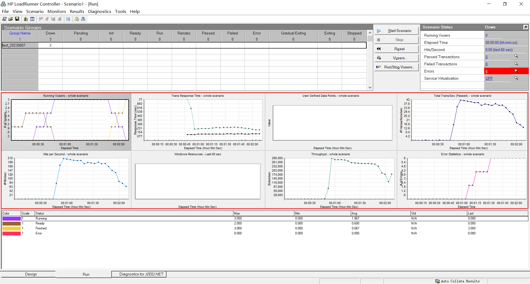This screenshot has width=530, height=284.
Task: Click magnifier next to Service Virtualization
Action: [516, 78]
